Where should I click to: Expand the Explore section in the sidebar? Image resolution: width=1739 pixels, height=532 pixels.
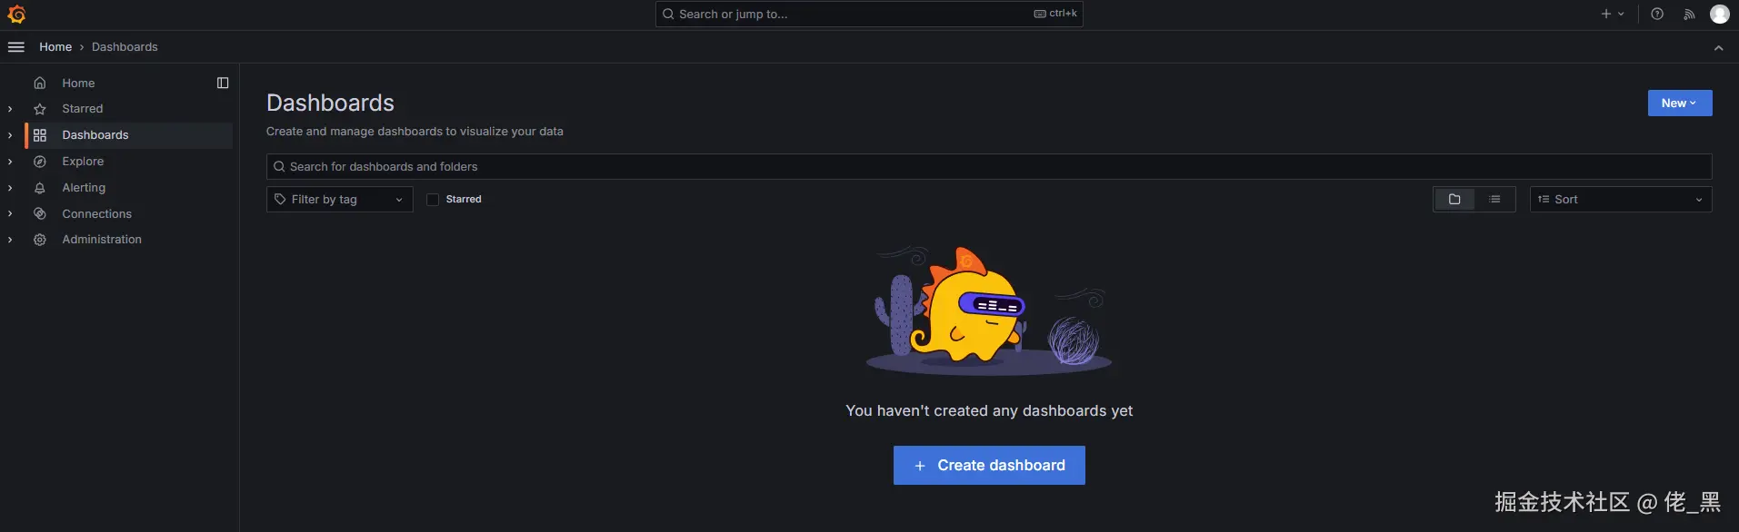[10, 162]
